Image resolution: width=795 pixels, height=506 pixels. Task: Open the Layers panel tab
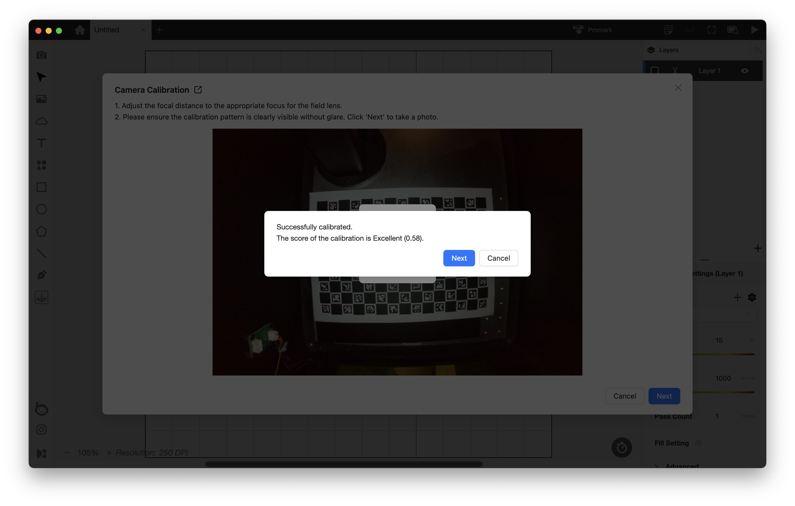click(x=663, y=50)
